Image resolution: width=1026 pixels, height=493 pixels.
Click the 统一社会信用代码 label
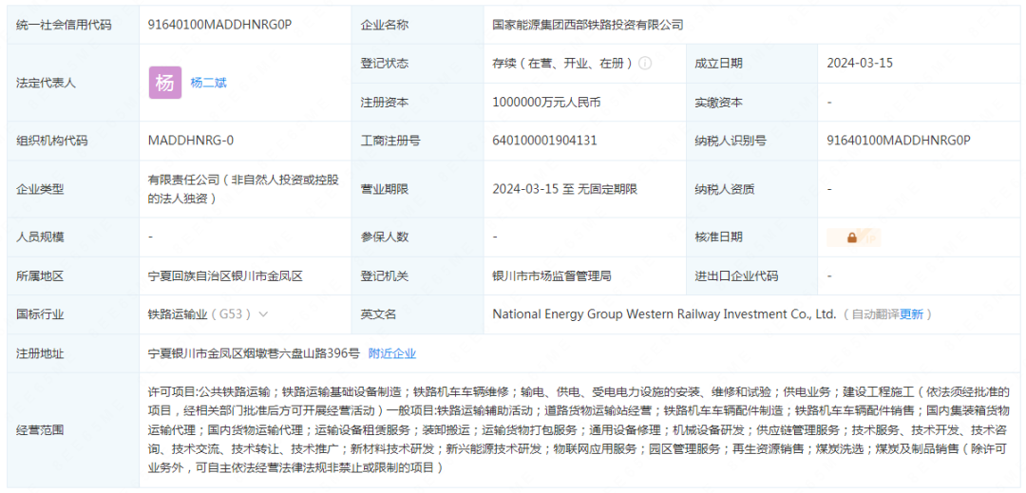pyautogui.click(x=65, y=25)
